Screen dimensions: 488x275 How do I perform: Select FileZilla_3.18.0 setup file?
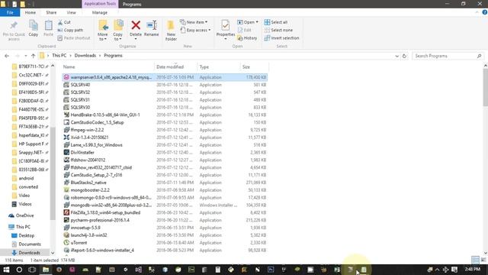(x=165, y=212)
